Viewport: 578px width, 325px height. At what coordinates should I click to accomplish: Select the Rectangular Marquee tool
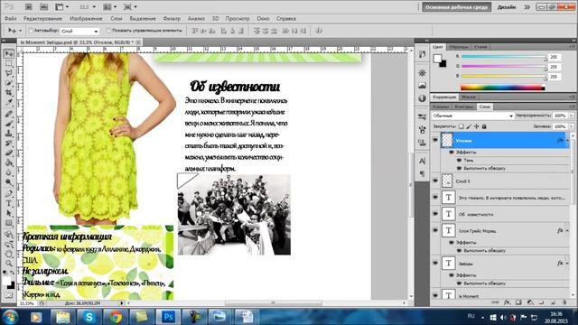[x=9, y=64]
